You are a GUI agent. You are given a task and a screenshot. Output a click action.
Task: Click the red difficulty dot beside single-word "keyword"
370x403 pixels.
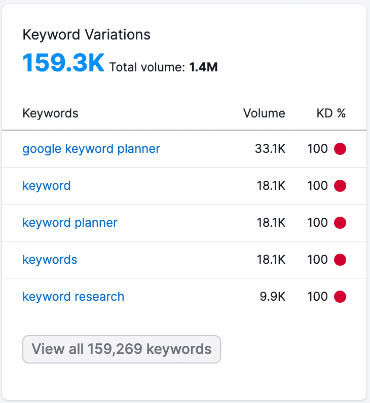[x=340, y=186]
